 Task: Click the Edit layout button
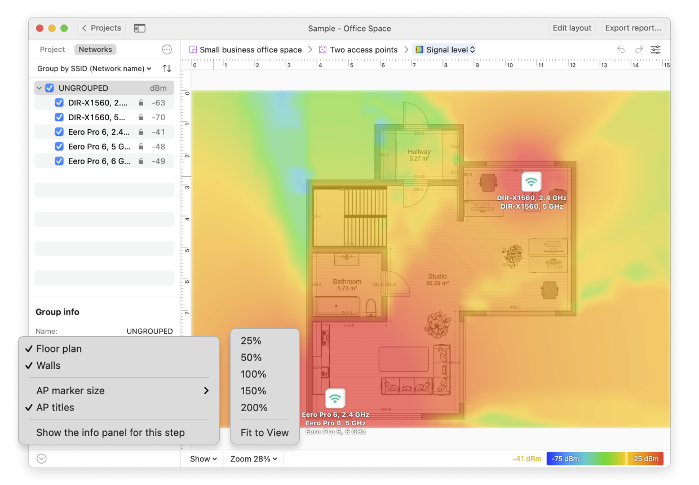click(x=572, y=28)
